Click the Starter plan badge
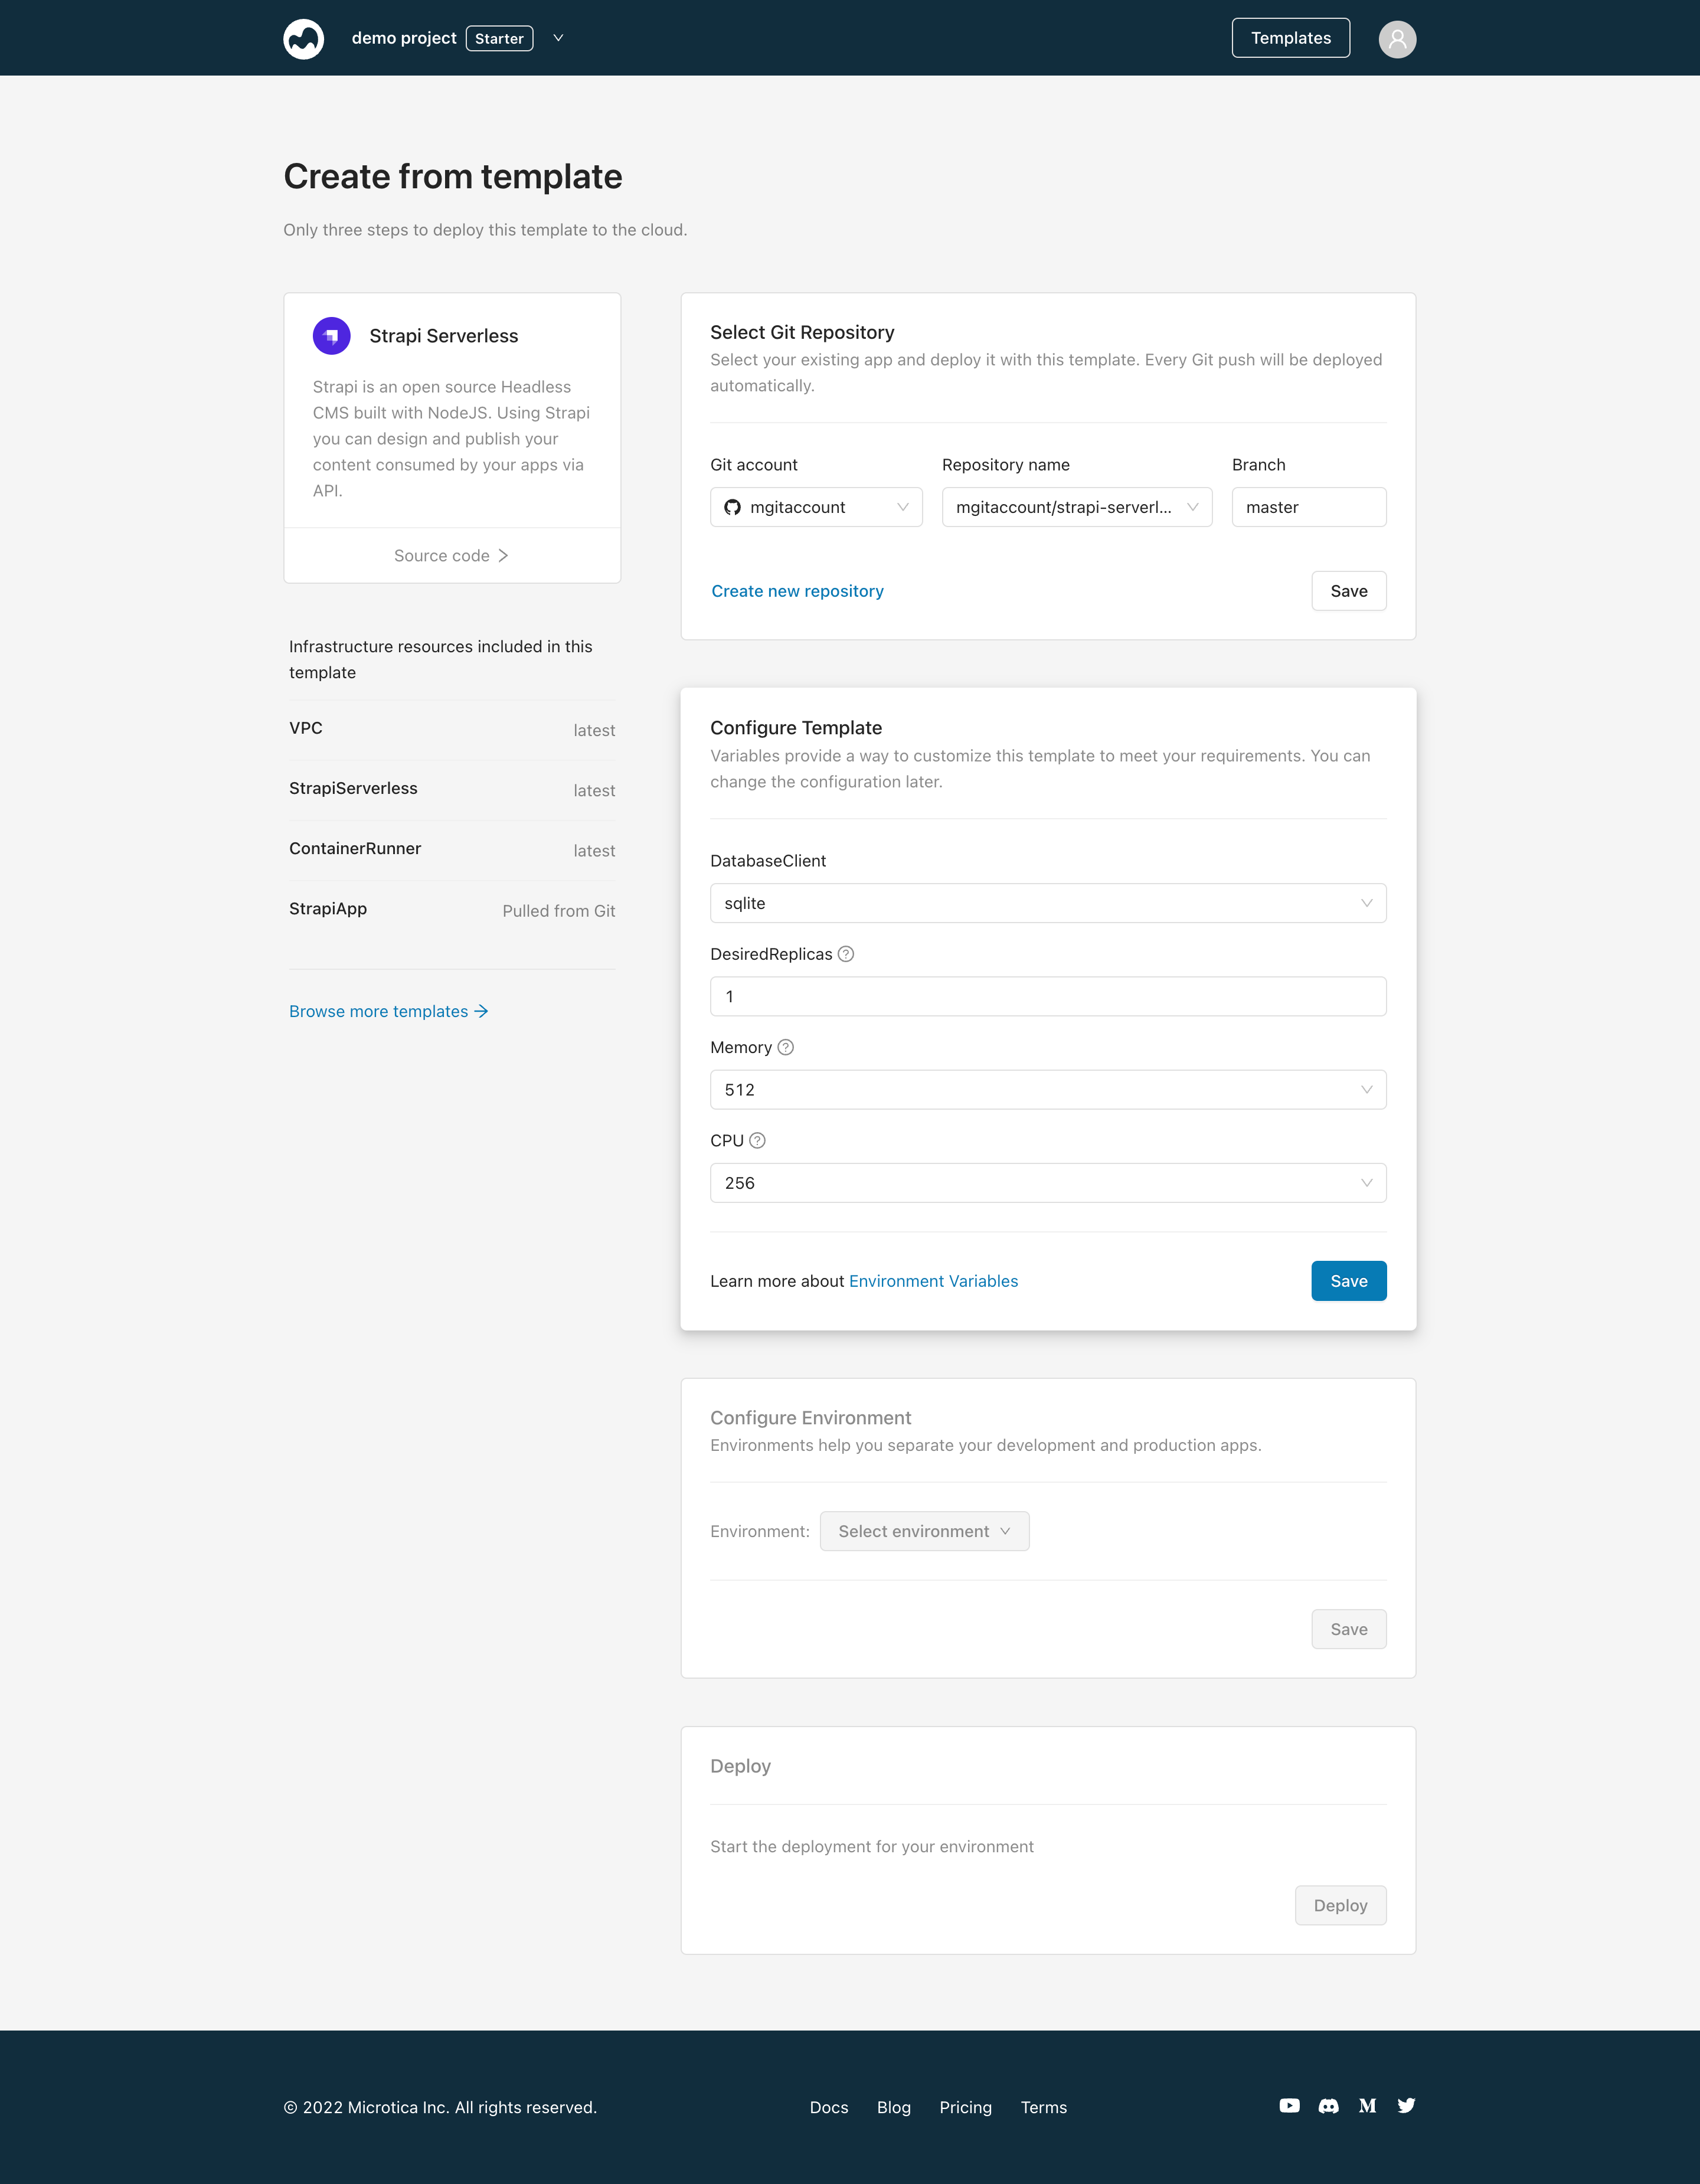The image size is (1700, 2184). pyautogui.click(x=499, y=38)
